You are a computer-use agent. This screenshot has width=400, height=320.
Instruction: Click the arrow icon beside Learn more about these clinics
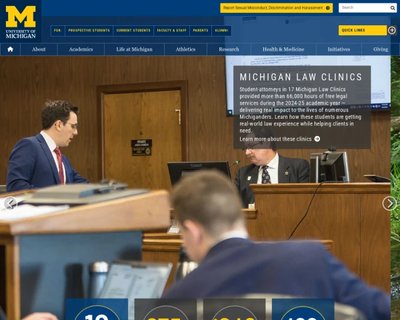coord(317,139)
